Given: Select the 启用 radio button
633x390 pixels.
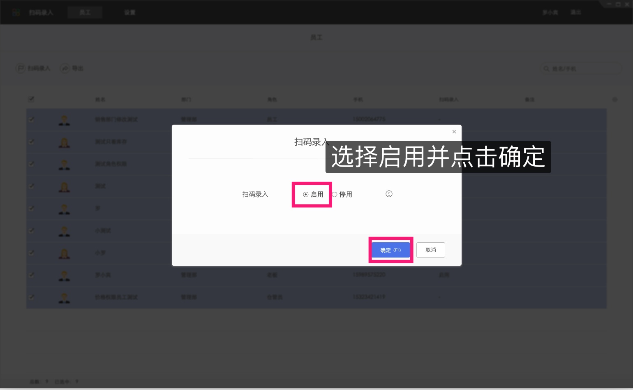Looking at the screenshot, I should coord(305,194).
